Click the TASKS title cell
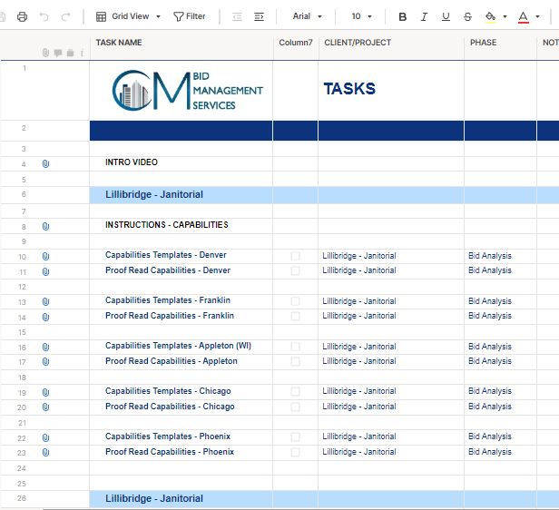The width and height of the screenshot is (559, 510). [x=391, y=91]
